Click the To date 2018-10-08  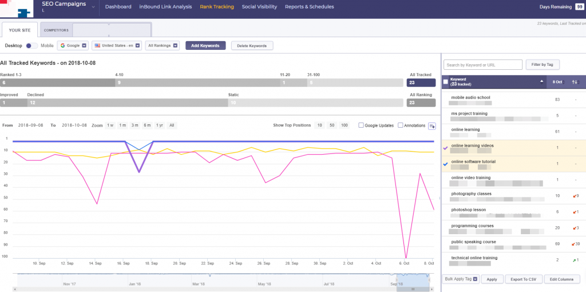[74, 125]
